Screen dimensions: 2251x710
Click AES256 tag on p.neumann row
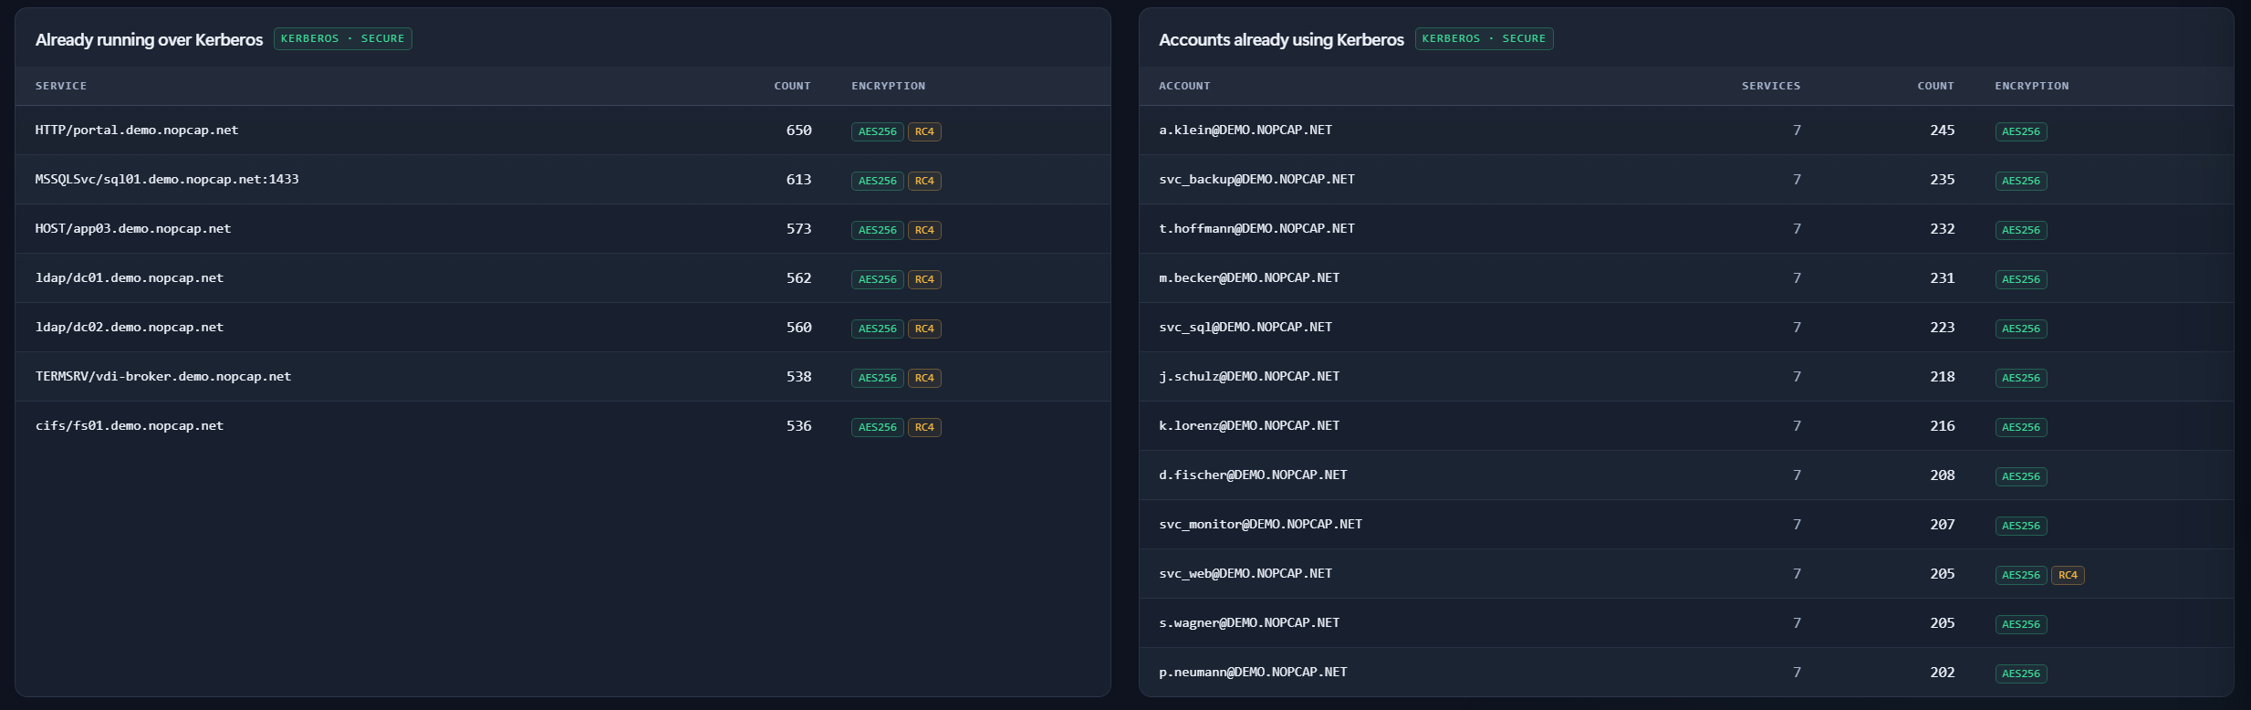2021,673
